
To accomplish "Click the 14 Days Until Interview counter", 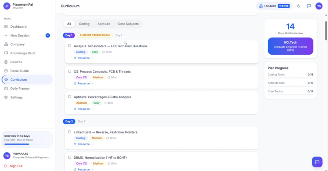I will [290, 29].
